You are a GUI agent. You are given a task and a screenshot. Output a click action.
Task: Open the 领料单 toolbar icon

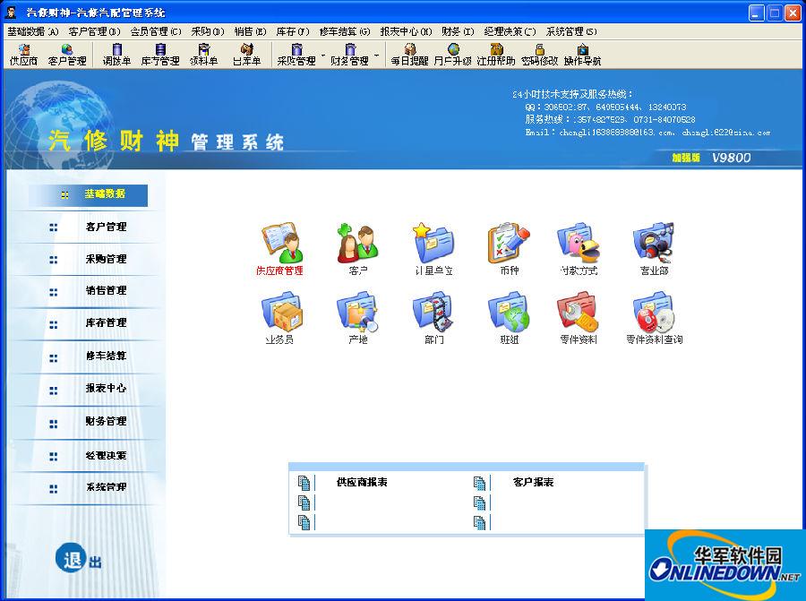click(203, 55)
